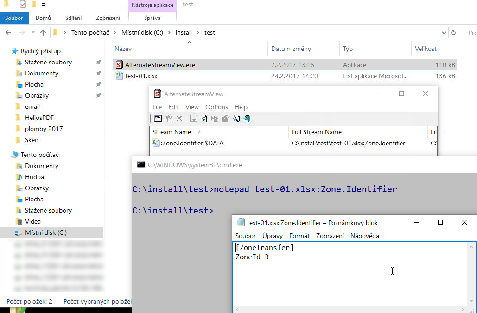
Task: Open the recent locations dropdown chevron
Action: coord(33,32)
